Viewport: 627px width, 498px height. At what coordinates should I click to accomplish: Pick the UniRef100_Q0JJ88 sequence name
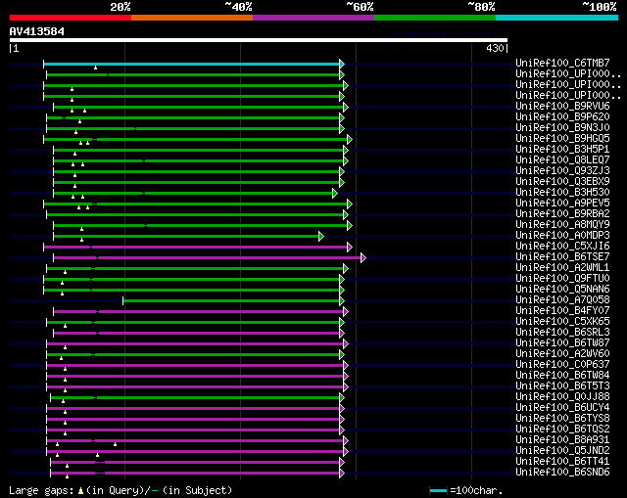562,397
